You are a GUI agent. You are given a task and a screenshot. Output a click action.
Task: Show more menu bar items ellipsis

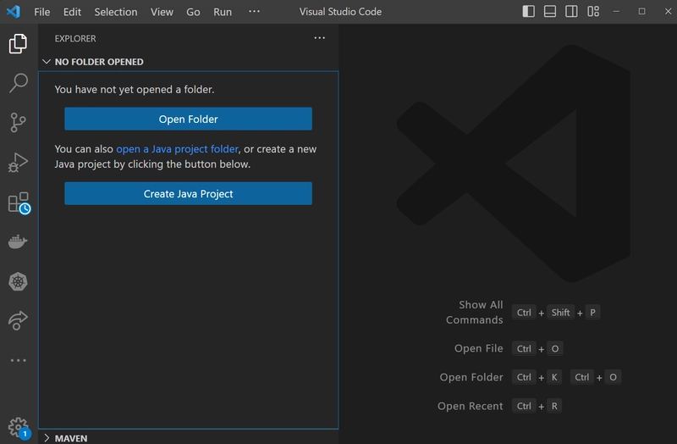[x=255, y=11]
